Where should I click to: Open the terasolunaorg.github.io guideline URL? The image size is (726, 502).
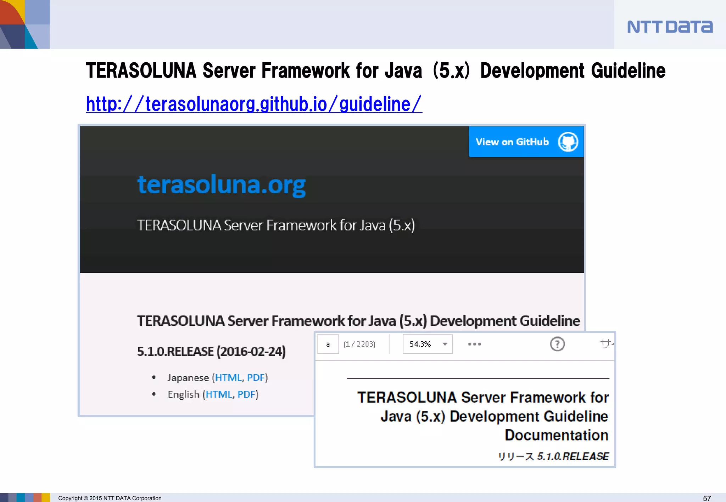point(254,104)
